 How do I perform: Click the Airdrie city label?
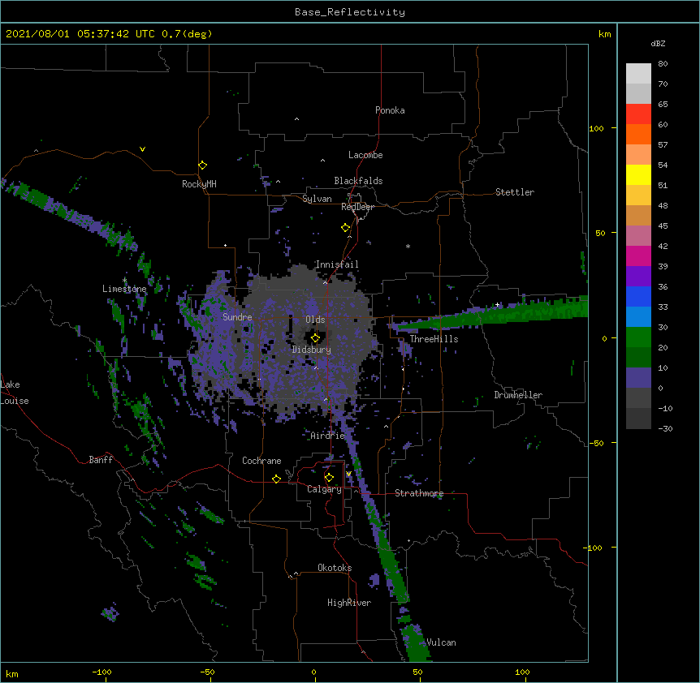coord(327,436)
